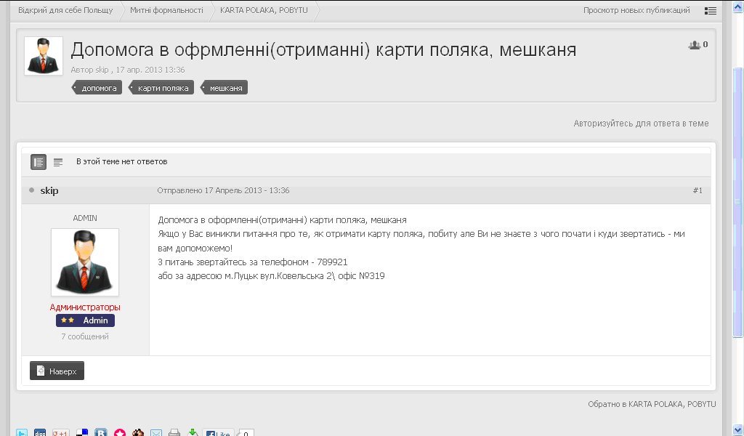Share topic via Google +1 button
Screen dimensions: 744x436
pyautogui.click(x=61, y=433)
